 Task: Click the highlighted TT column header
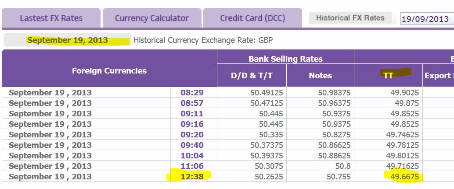coord(388,76)
